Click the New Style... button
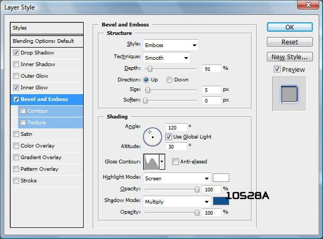The width and height of the screenshot is (323, 239). 289,57
